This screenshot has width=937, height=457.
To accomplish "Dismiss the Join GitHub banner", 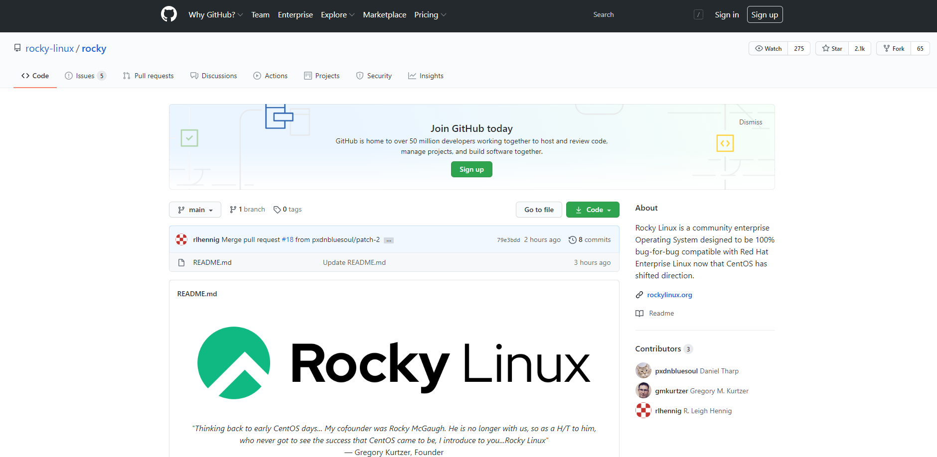I will 750,121.
